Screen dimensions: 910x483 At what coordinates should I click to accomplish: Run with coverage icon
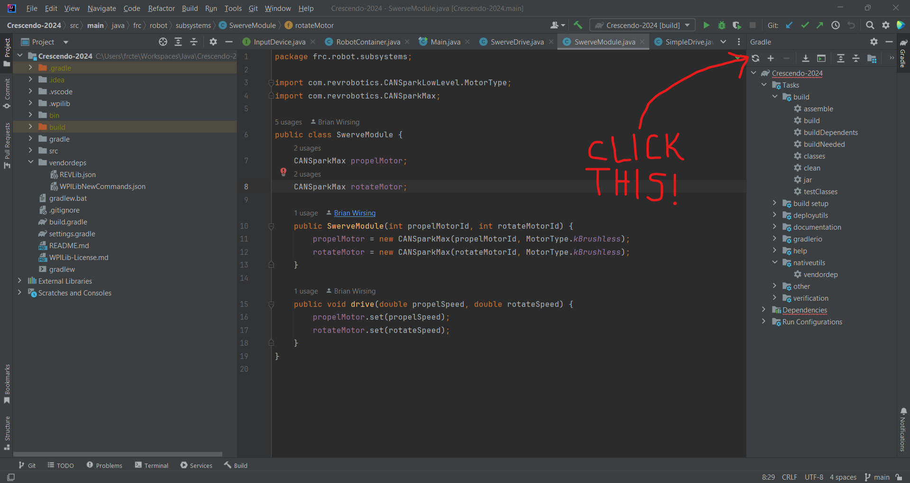click(737, 25)
